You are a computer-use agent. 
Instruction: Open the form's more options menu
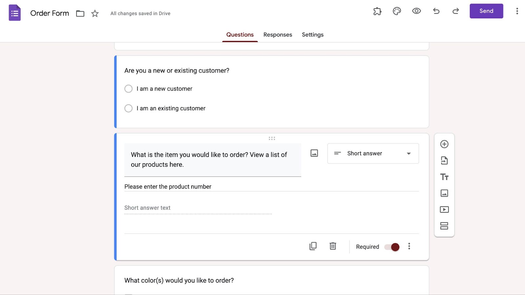coord(517,11)
